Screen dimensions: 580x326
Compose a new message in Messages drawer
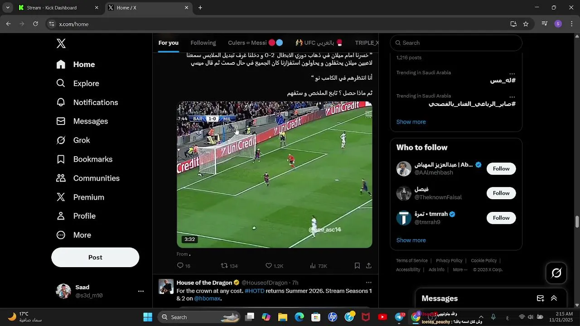540,298
